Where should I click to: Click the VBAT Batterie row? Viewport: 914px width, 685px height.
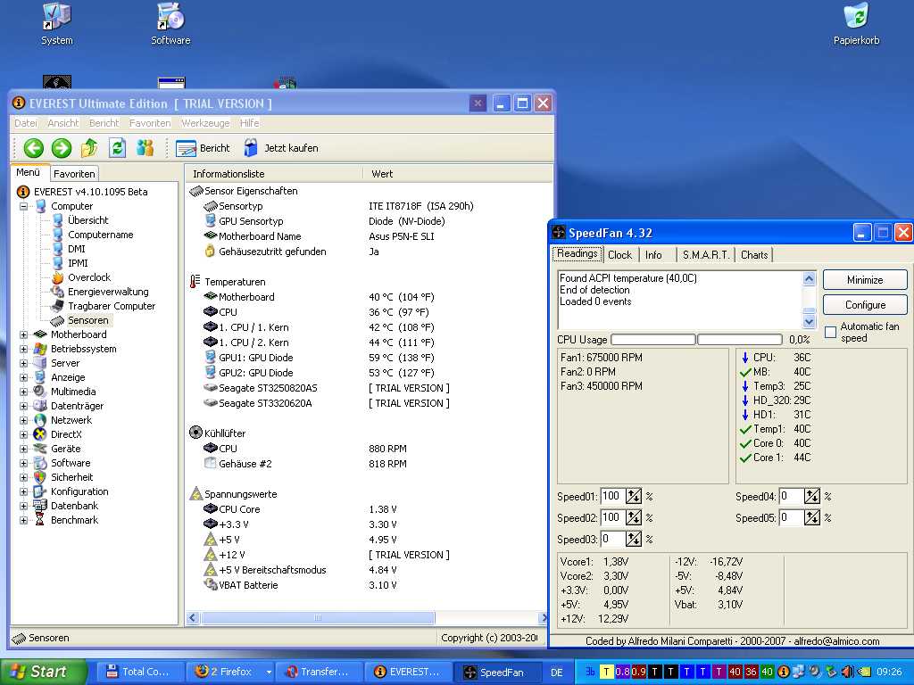370,585
